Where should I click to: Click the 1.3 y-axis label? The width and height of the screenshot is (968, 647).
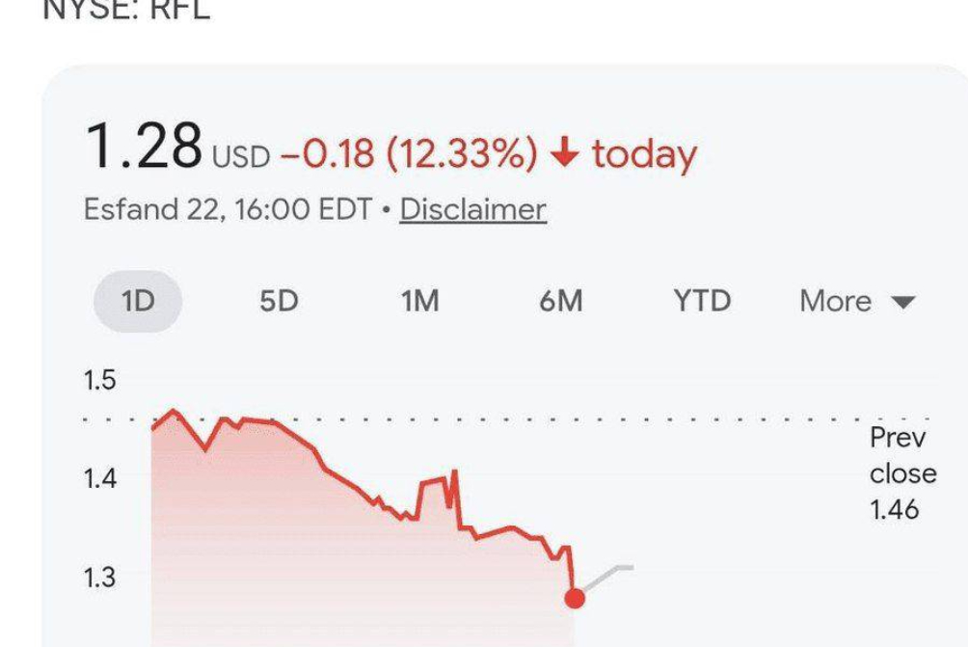point(98,578)
